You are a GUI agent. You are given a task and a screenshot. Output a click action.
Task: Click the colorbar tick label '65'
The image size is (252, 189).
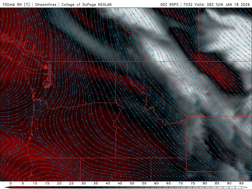click(169, 183)
